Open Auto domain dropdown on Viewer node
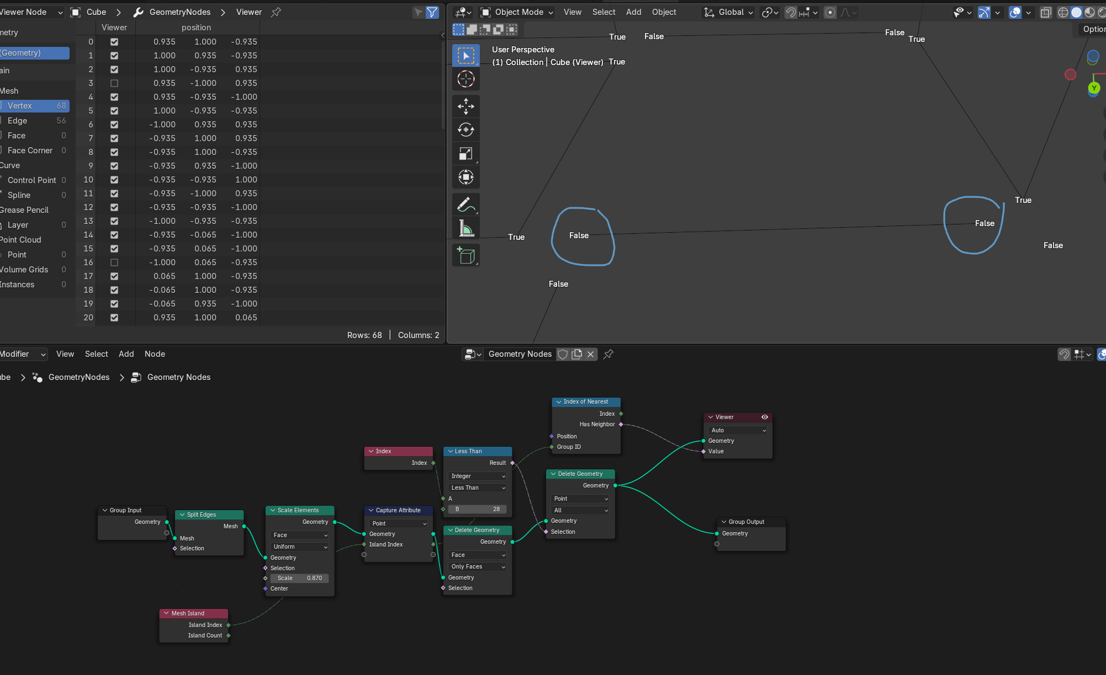 click(x=738, y=430)
